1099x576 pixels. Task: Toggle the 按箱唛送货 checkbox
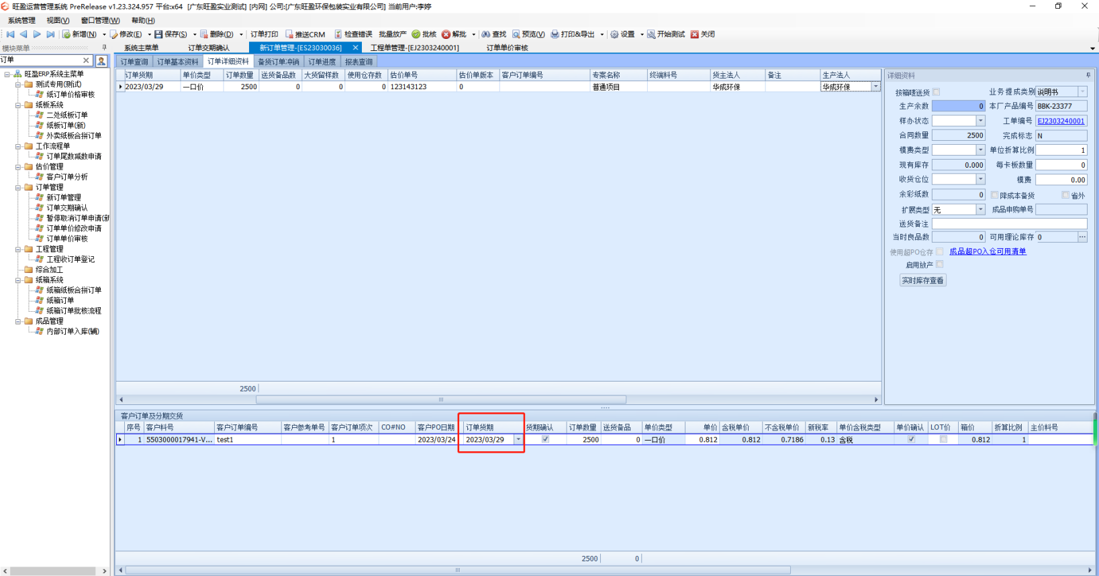point(936,92)
